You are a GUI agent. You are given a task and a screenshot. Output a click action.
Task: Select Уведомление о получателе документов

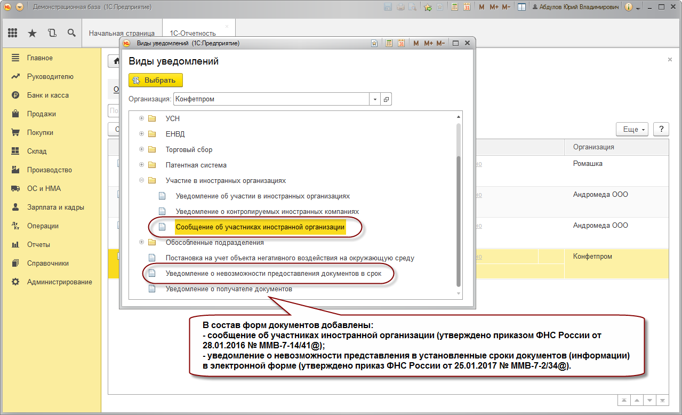[x=229, y=289]
